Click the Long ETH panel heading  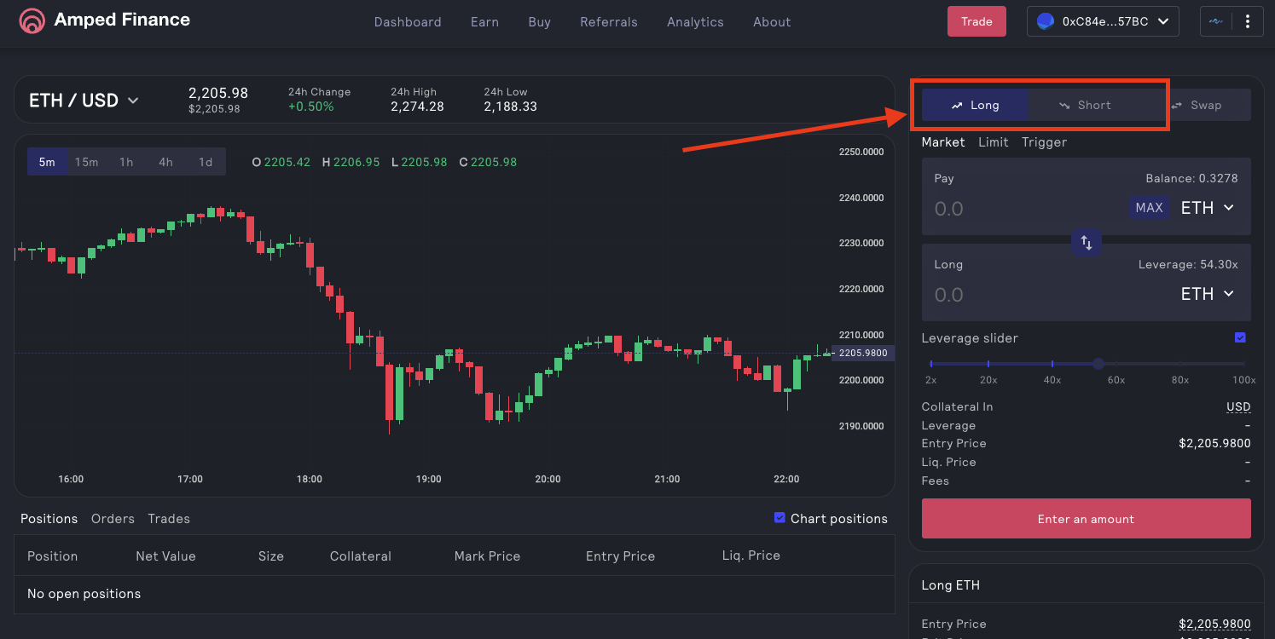(x=950, y=585)
